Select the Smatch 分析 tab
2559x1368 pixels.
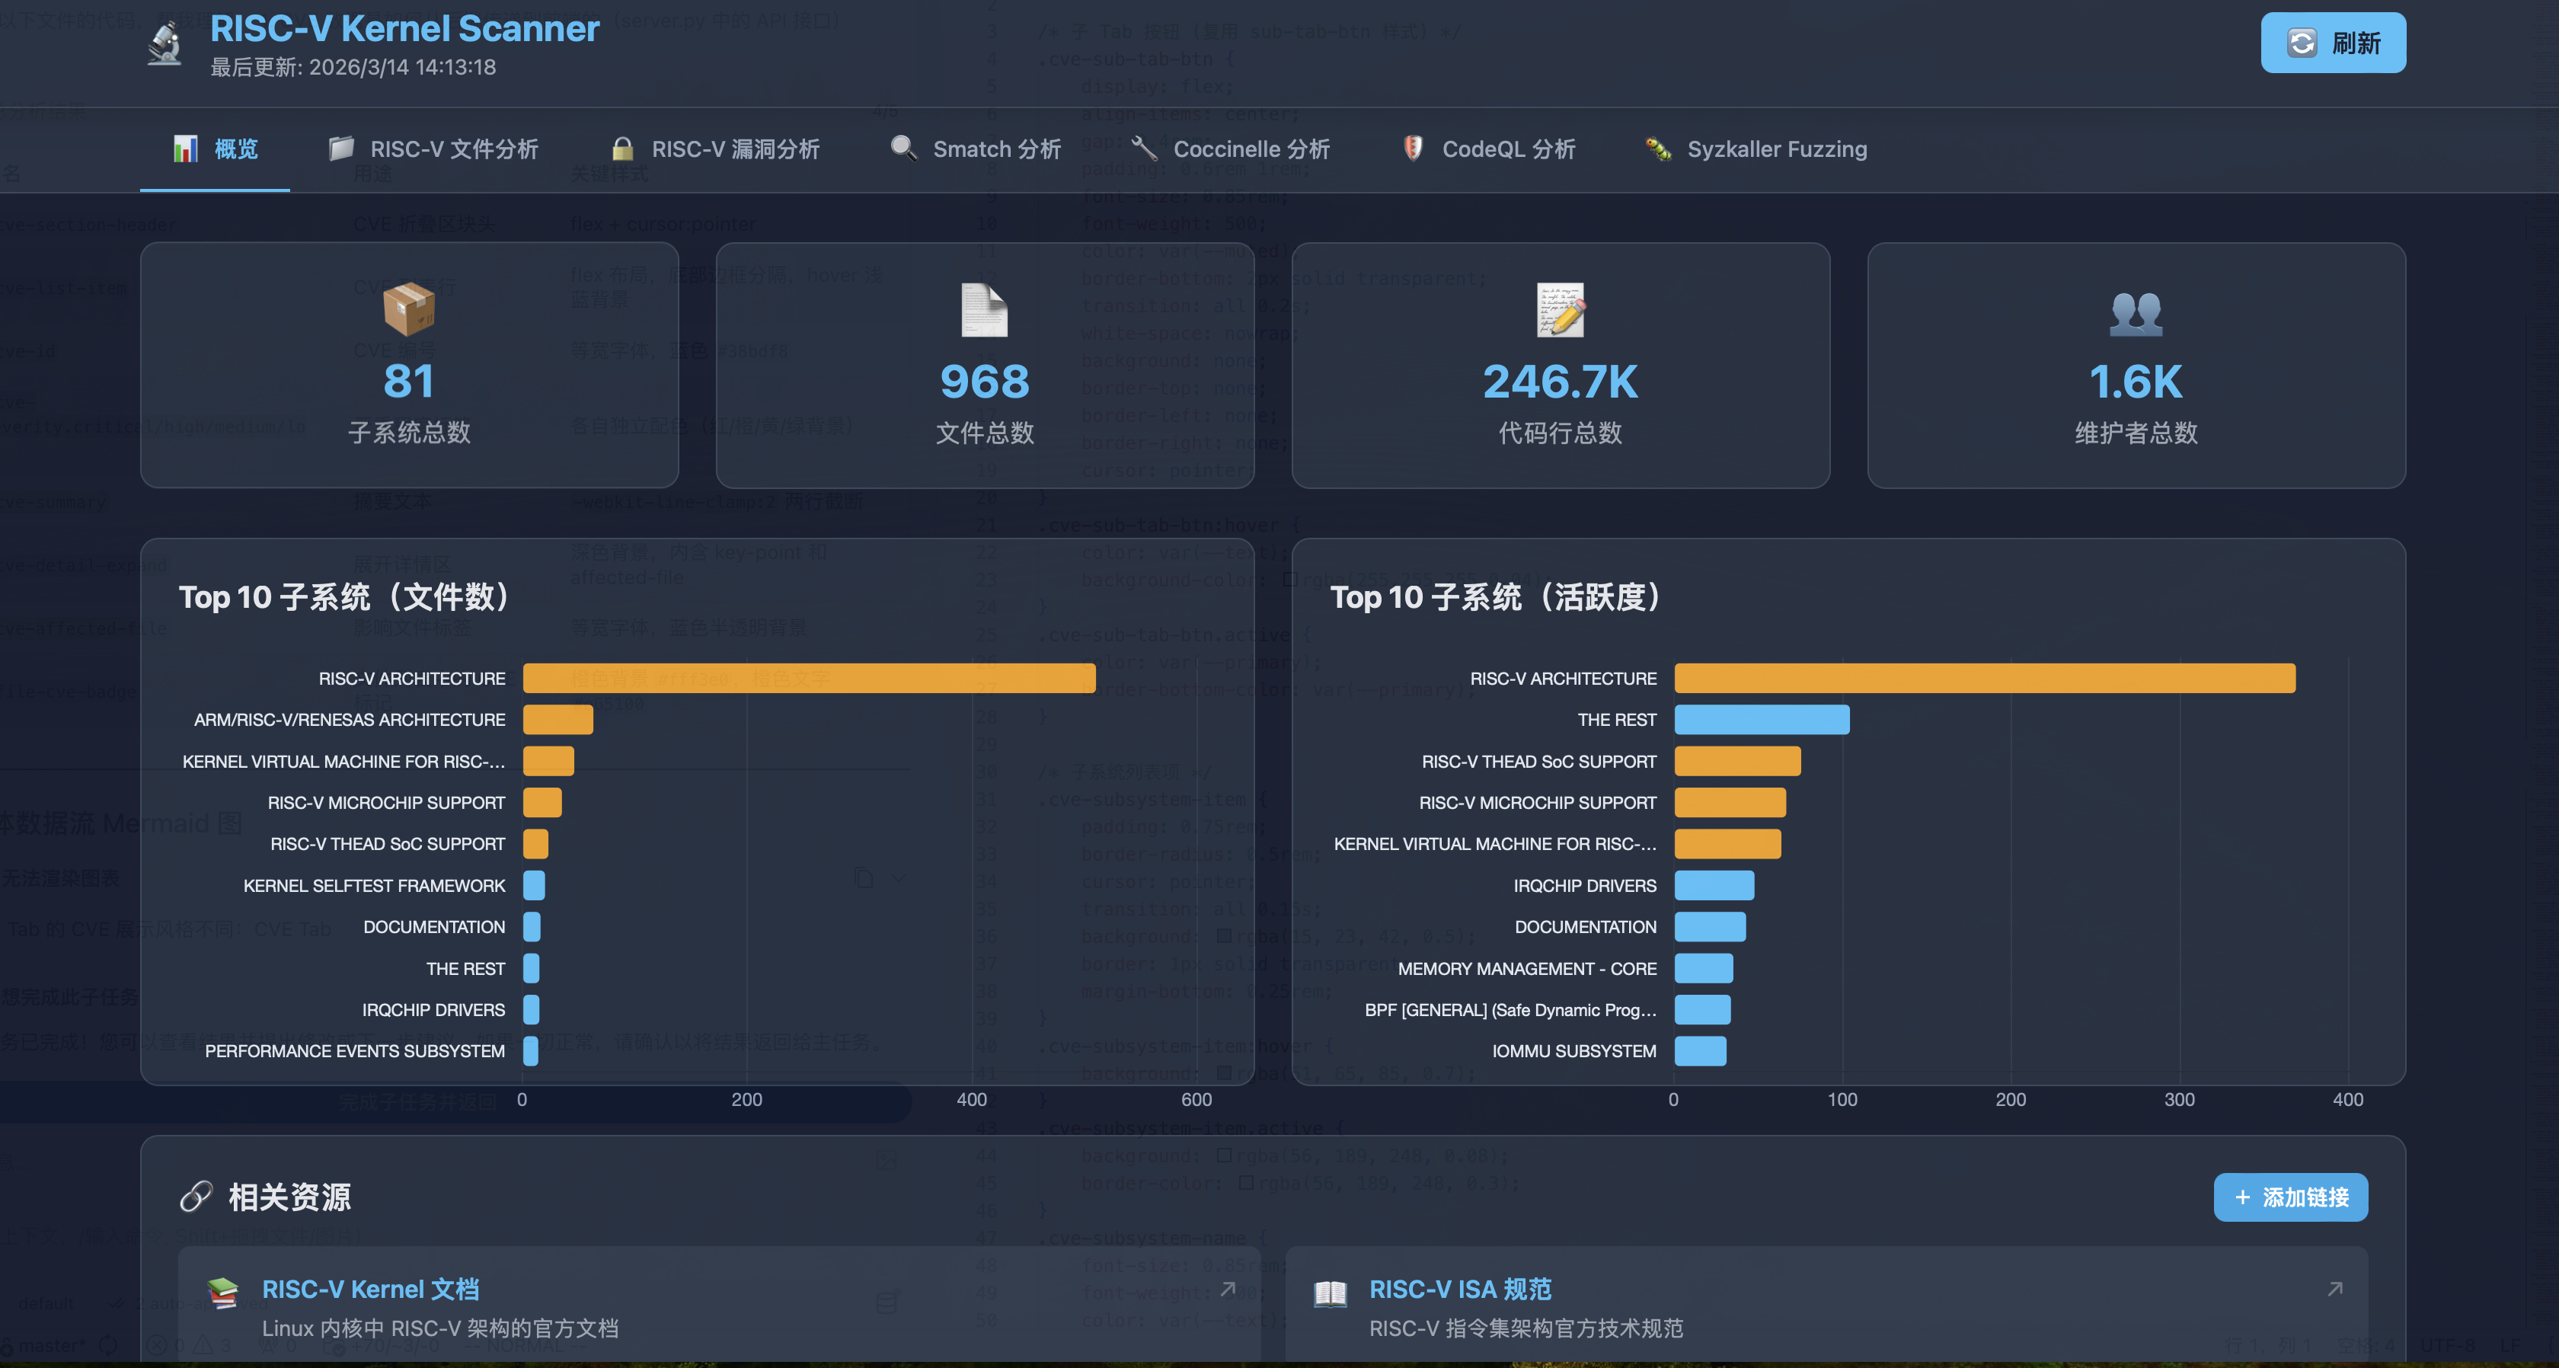976,149
